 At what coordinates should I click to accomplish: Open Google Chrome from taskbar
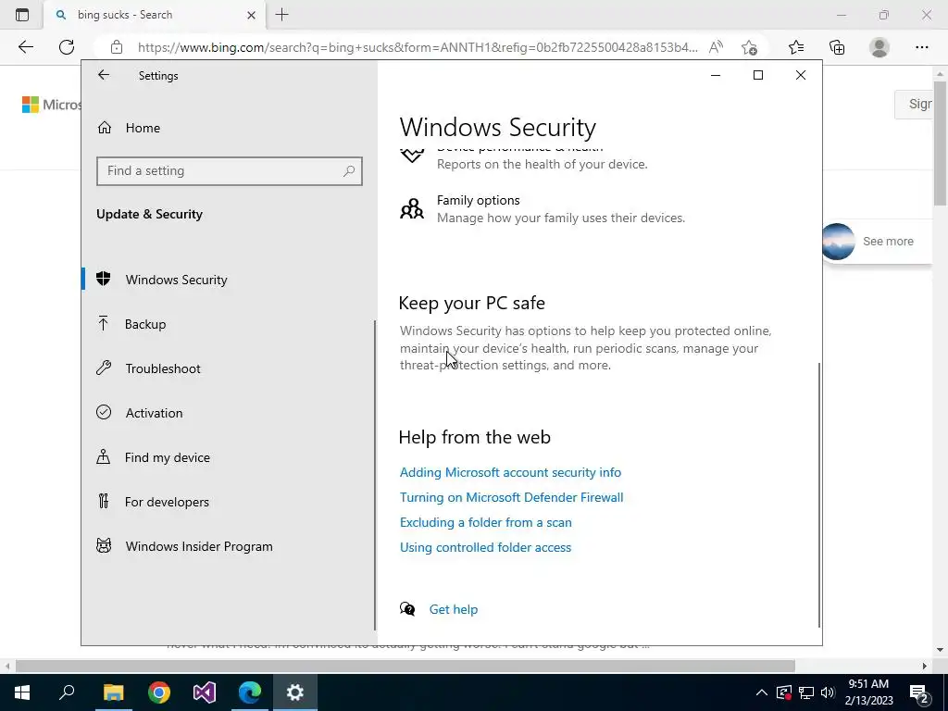point(159,692)
